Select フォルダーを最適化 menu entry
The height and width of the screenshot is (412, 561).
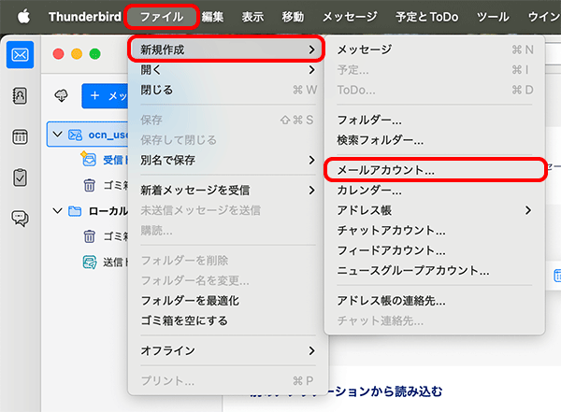pos(190,301)
